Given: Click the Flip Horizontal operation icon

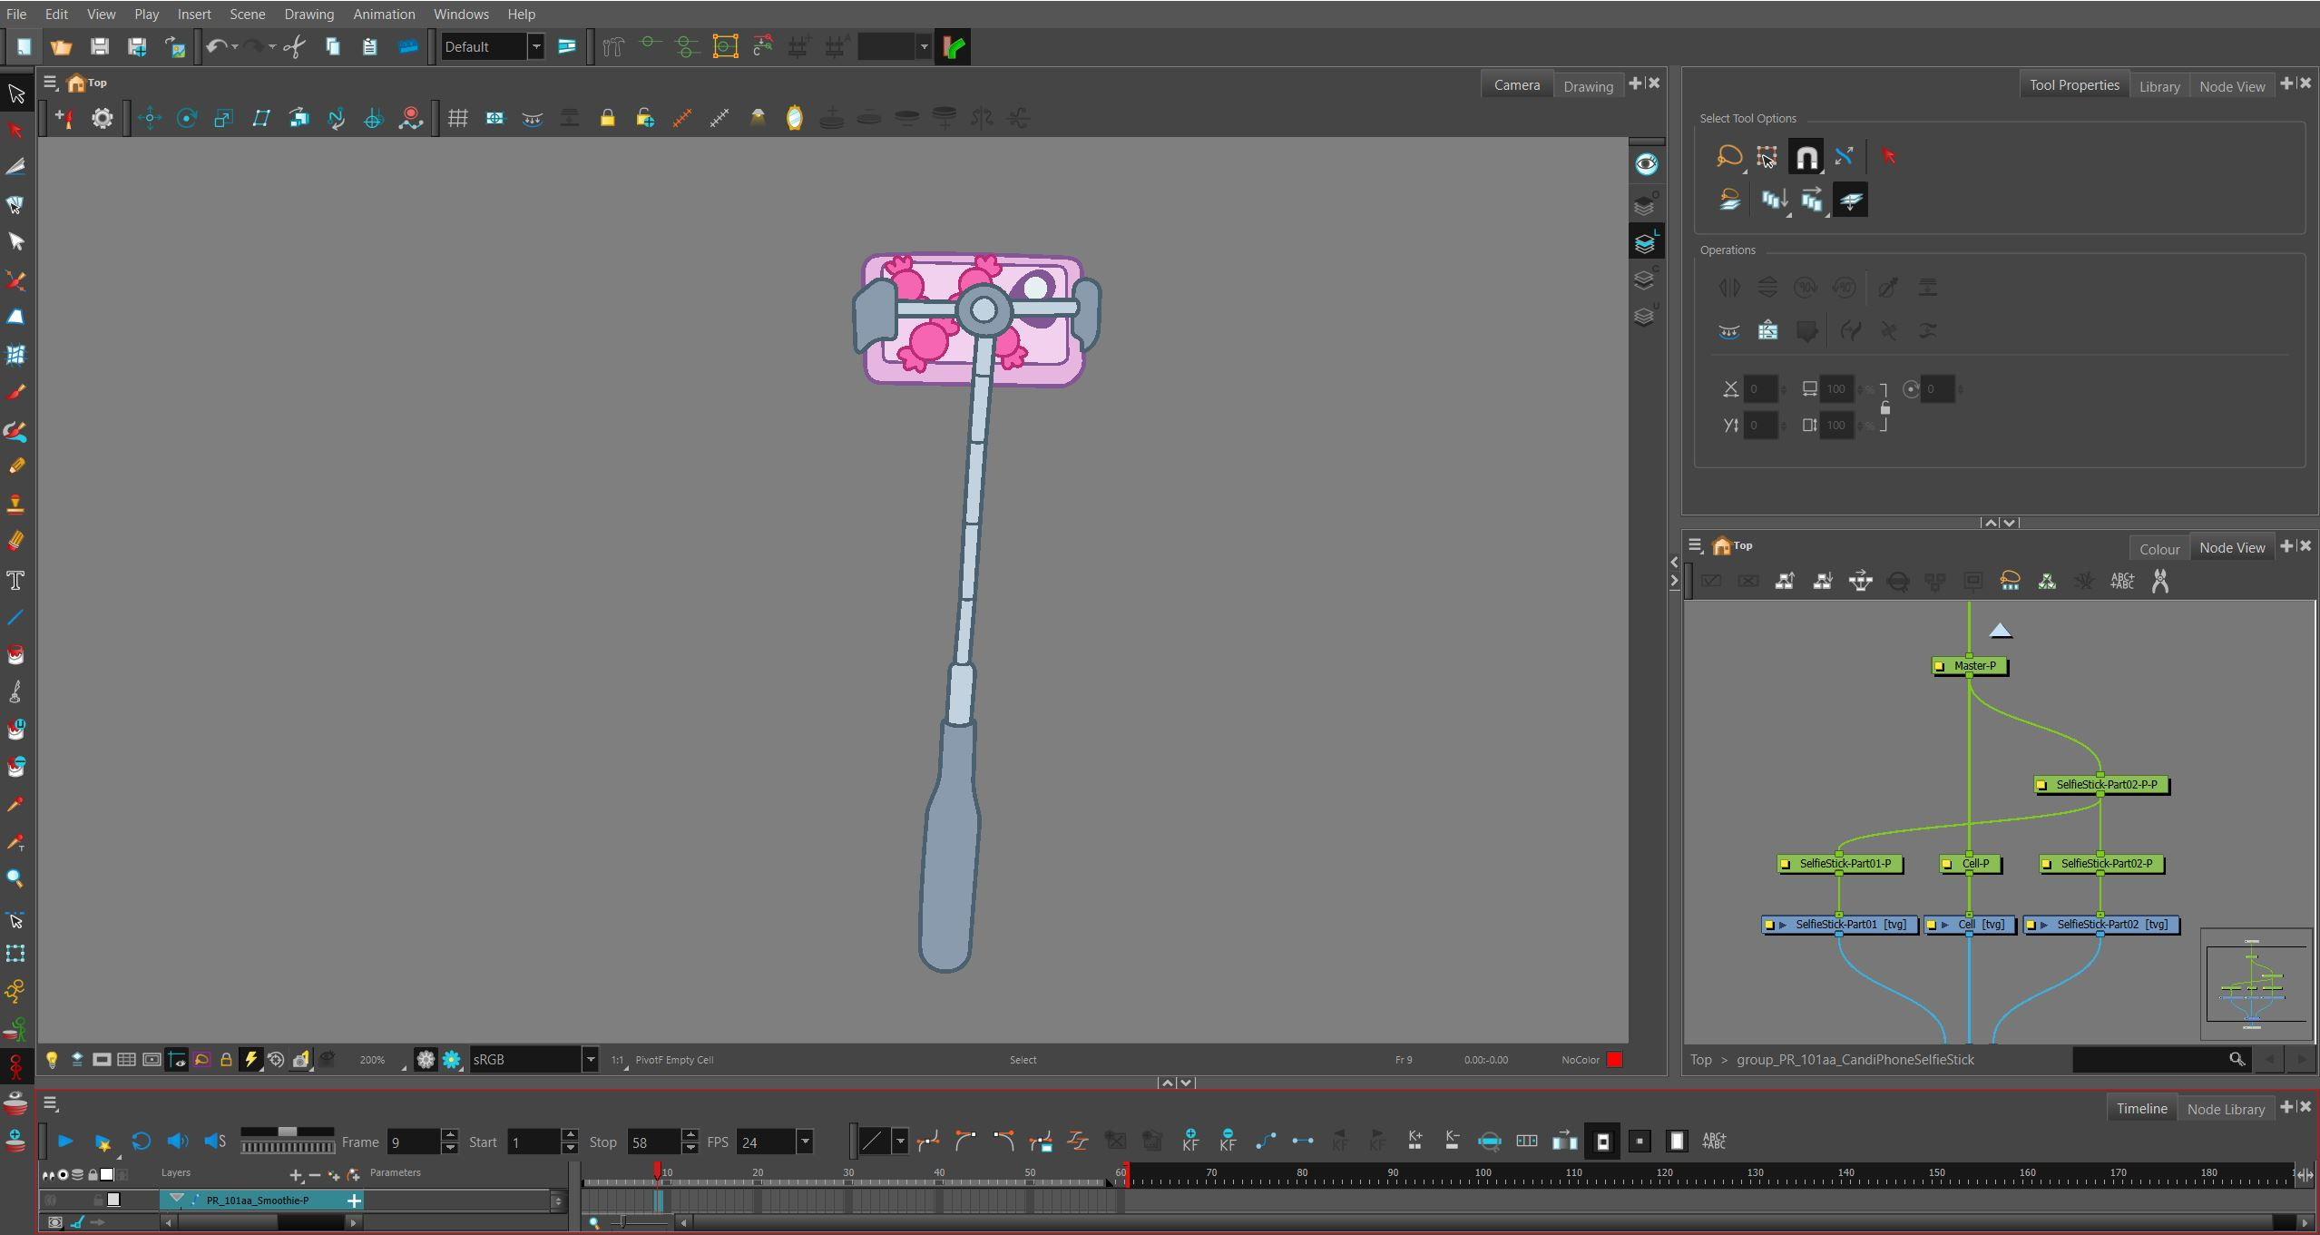Looking at the screenshot, I should point(1729,288).
